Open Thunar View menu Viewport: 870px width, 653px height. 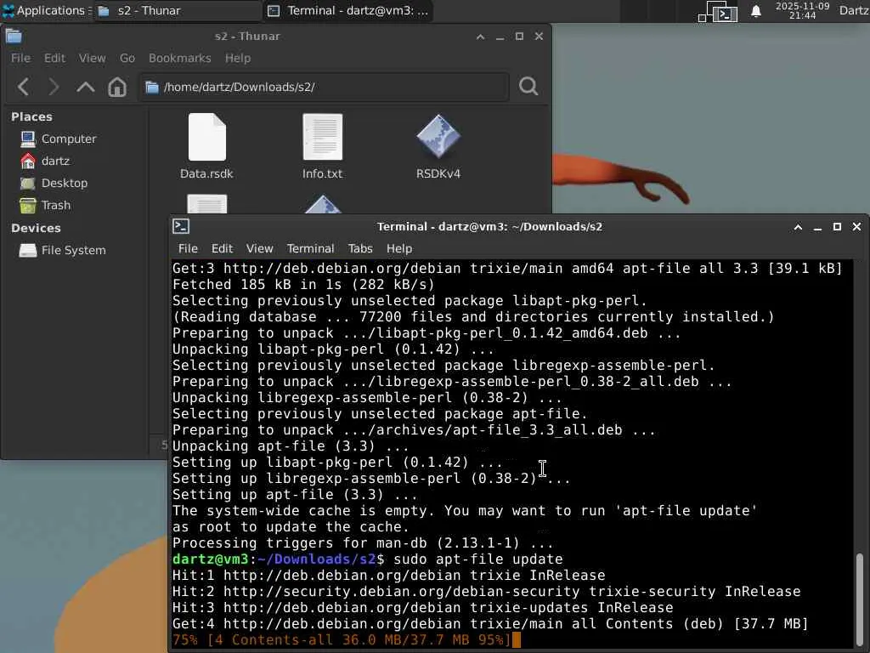(92, 58)
